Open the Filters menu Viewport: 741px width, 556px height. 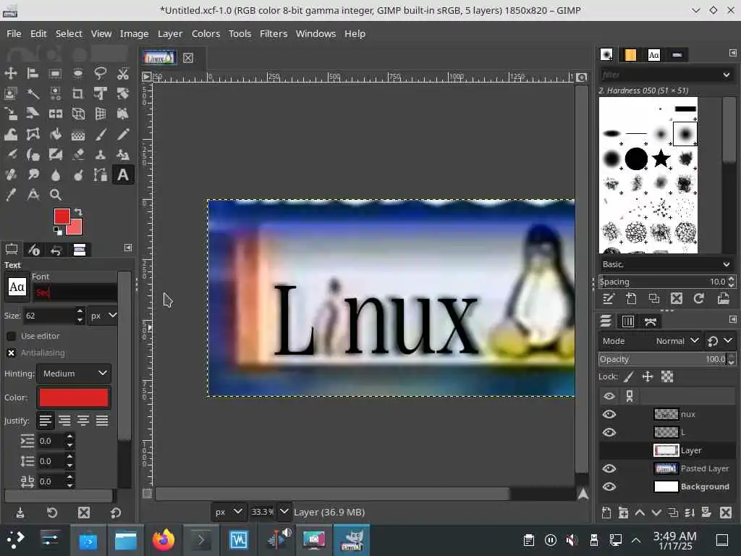point(274,33)
